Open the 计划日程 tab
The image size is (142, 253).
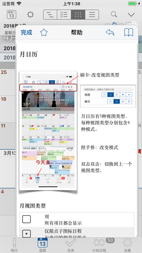(99, 245)
